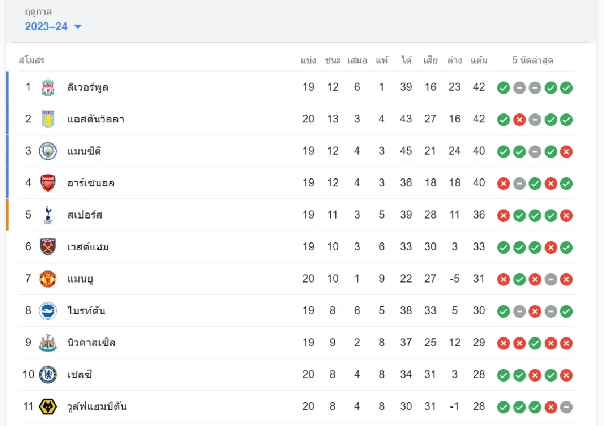Click the Wolverhampton wolf crest icon
604x426 pixels.
tap(48, 406)
